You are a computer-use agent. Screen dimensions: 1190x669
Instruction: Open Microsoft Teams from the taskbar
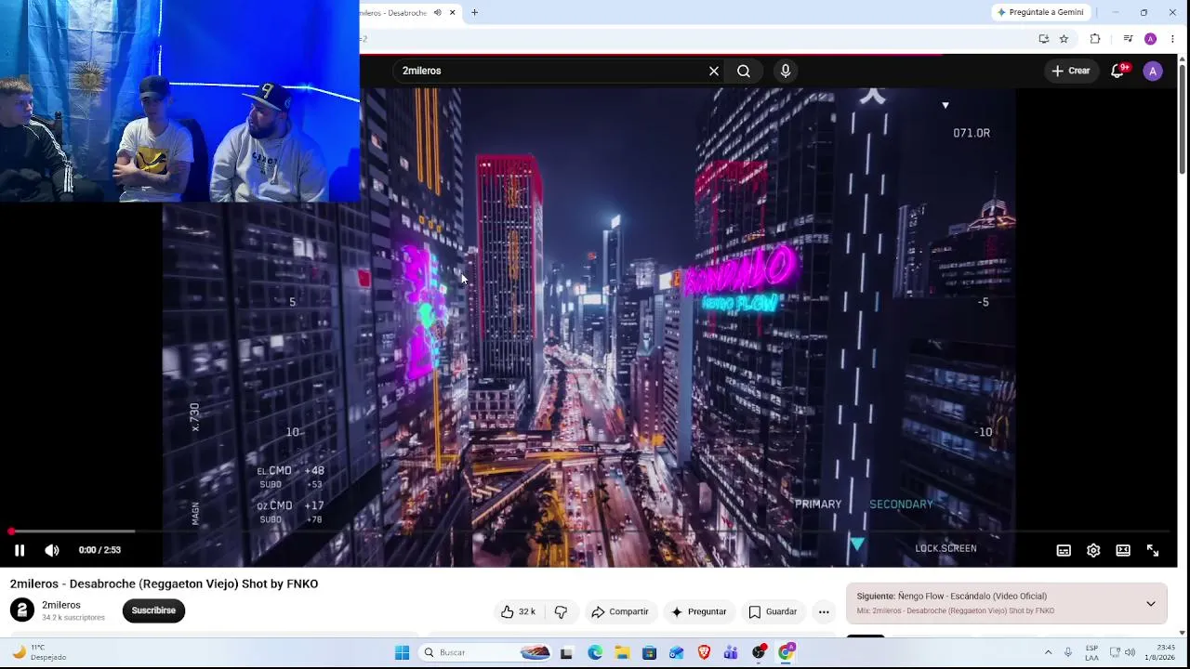pyautogui.click(x=731, y=653)
